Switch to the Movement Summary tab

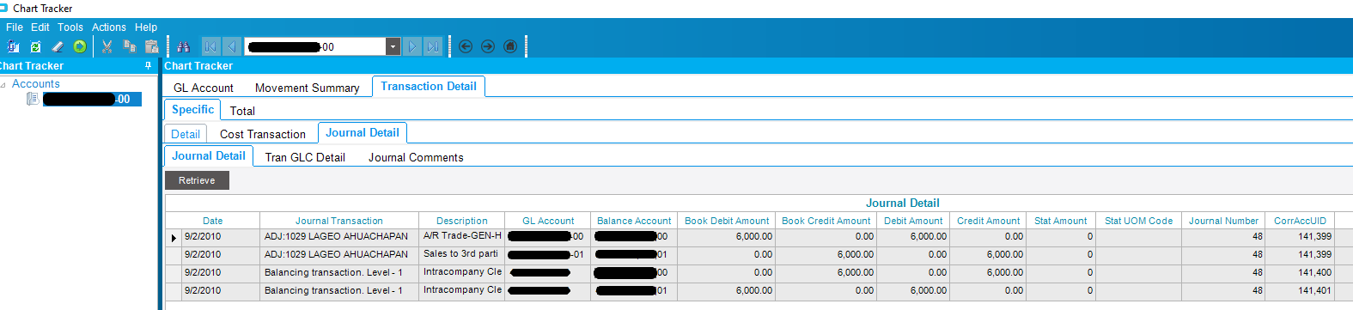pyautogui.click(x=307, y=88)
